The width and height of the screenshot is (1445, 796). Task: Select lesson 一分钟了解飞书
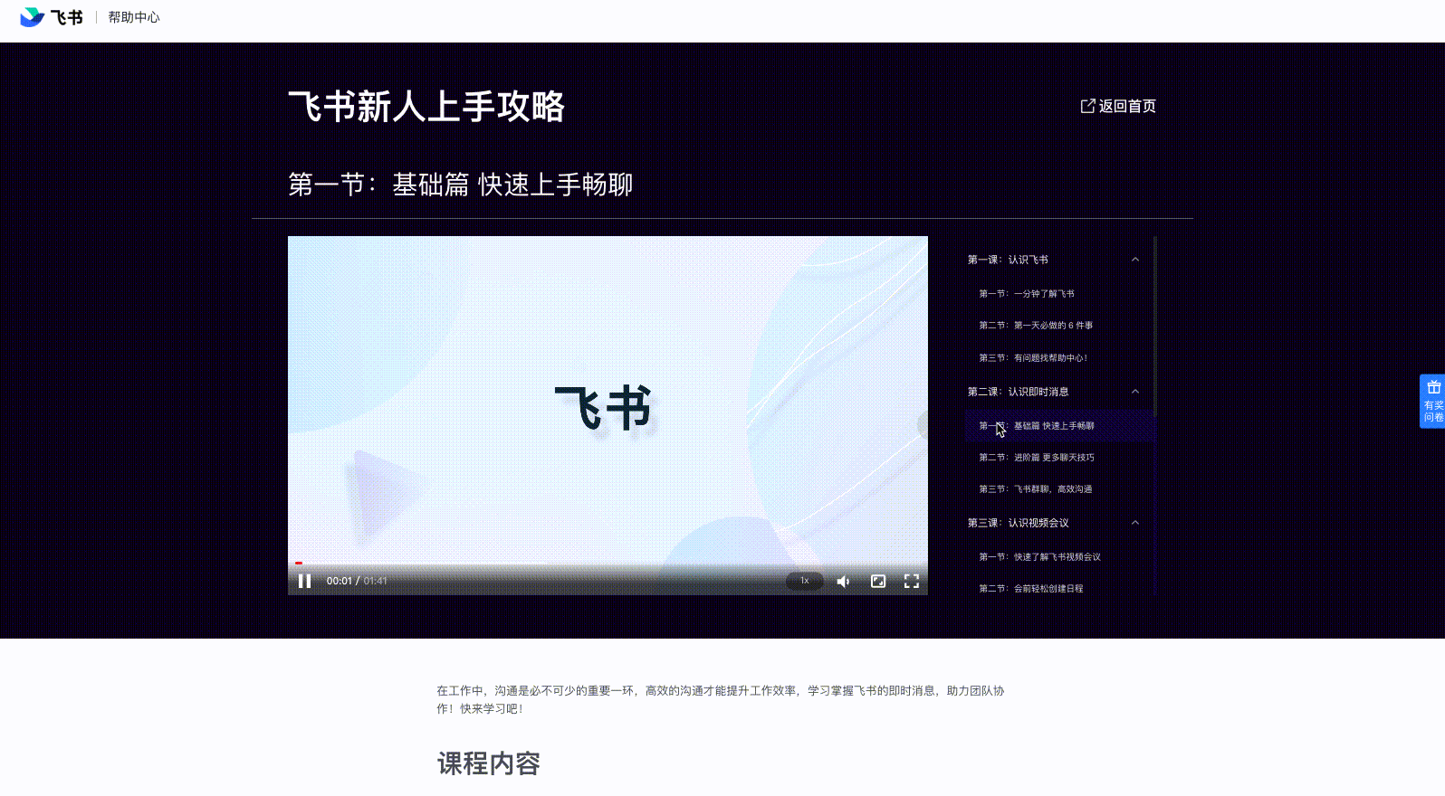1027,294
